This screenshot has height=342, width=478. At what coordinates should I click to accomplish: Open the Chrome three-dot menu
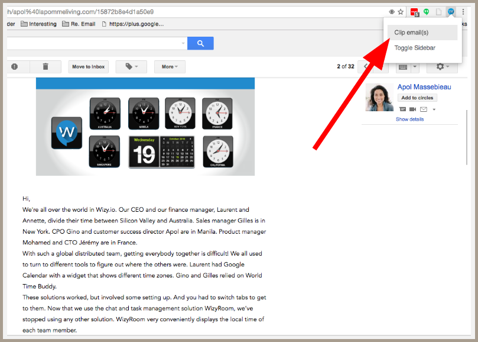(x=463, y=12)
